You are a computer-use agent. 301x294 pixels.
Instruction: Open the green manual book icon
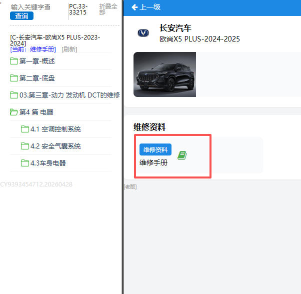pos(182,155)
